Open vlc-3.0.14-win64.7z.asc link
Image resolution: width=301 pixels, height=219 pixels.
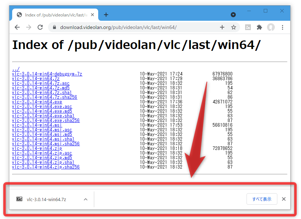[x=41, y=83]
